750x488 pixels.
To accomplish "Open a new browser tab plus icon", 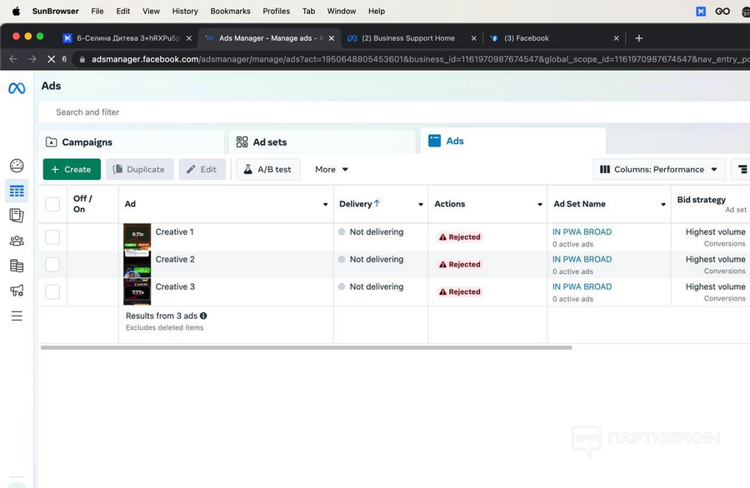I will 638,38.
